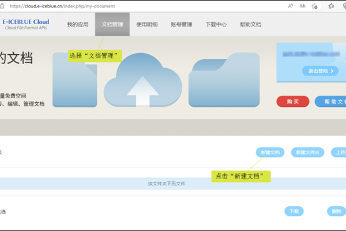Viewport: 346px width, 231px height.
Task: Open the 使用明细 menu item
Action: click(146, 24)
